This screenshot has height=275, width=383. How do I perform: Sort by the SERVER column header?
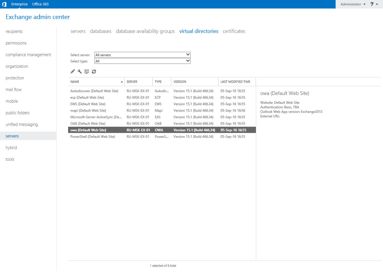click(138, 82)
